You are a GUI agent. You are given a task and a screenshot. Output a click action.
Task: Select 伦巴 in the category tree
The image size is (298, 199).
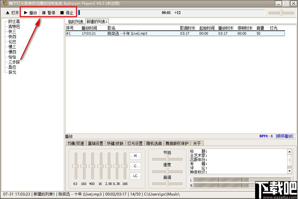tap(12, 42)
